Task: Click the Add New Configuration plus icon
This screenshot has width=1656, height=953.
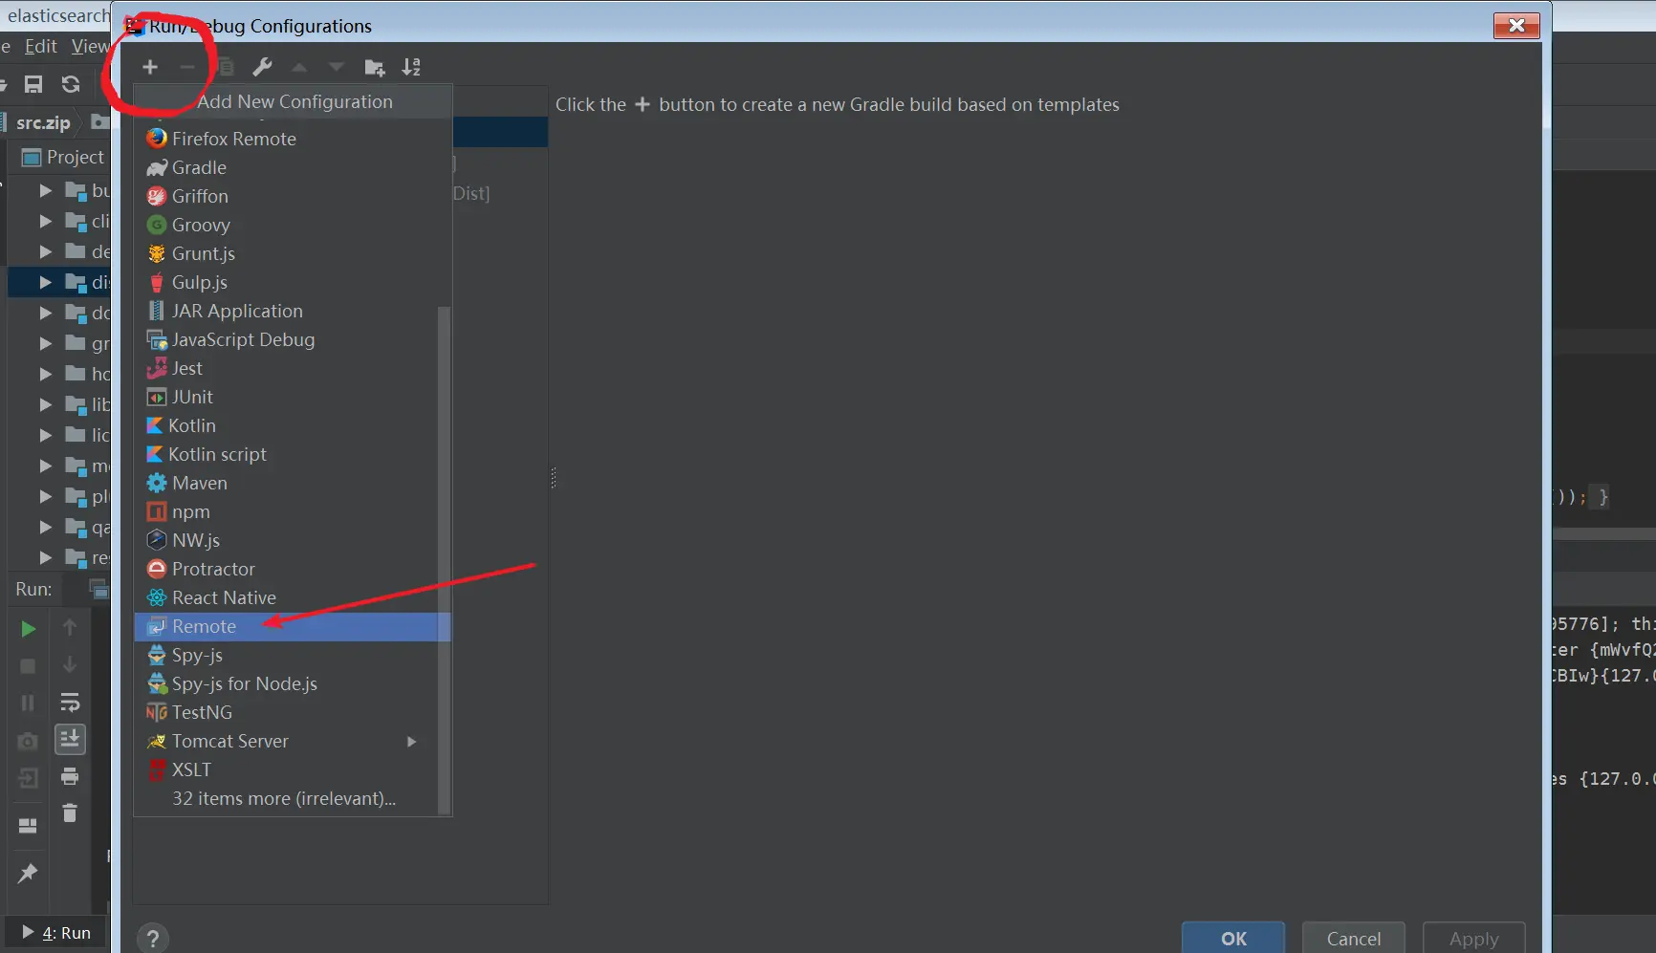Action: (150, 67)
